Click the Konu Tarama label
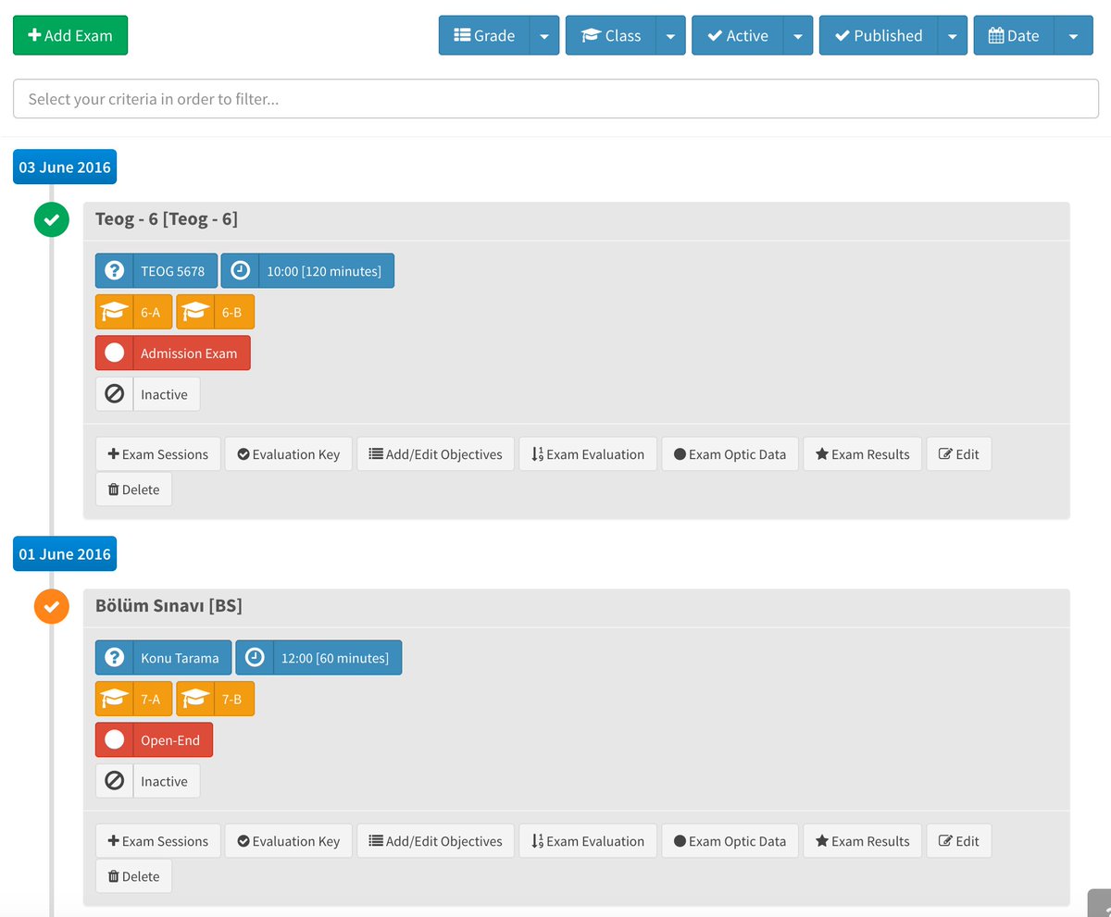1111x917 pixels. coord(180,658)
